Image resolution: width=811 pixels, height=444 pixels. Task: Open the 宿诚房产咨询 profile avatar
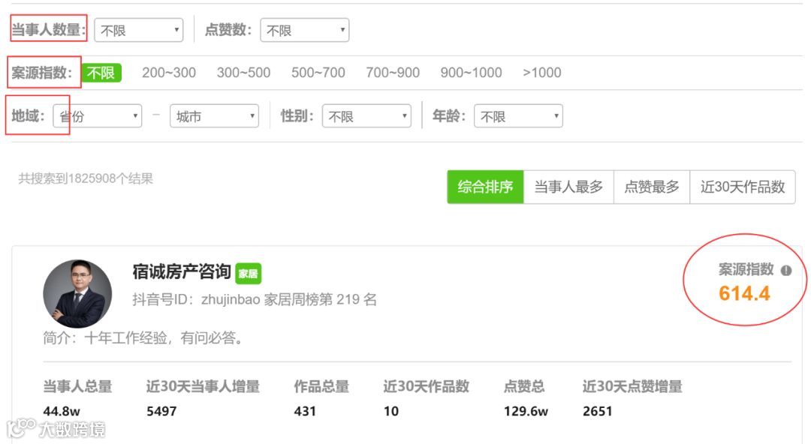click(x=77, y=293)
